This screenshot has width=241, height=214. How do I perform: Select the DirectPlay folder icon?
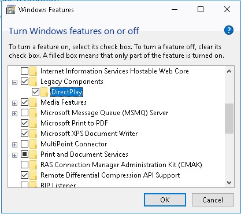pos(45,92)
